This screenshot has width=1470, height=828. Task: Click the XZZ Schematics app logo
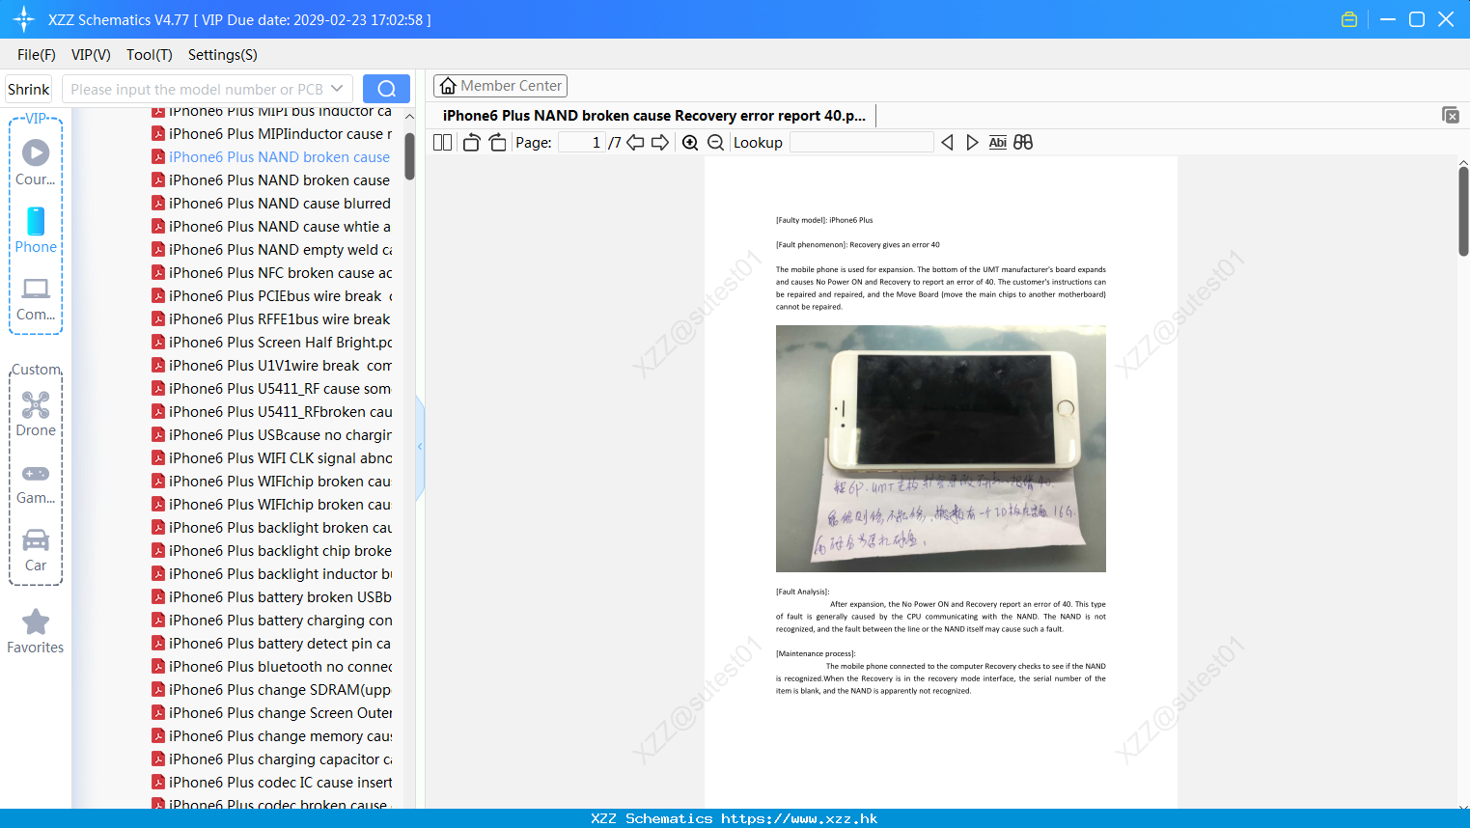coord(24,19)
